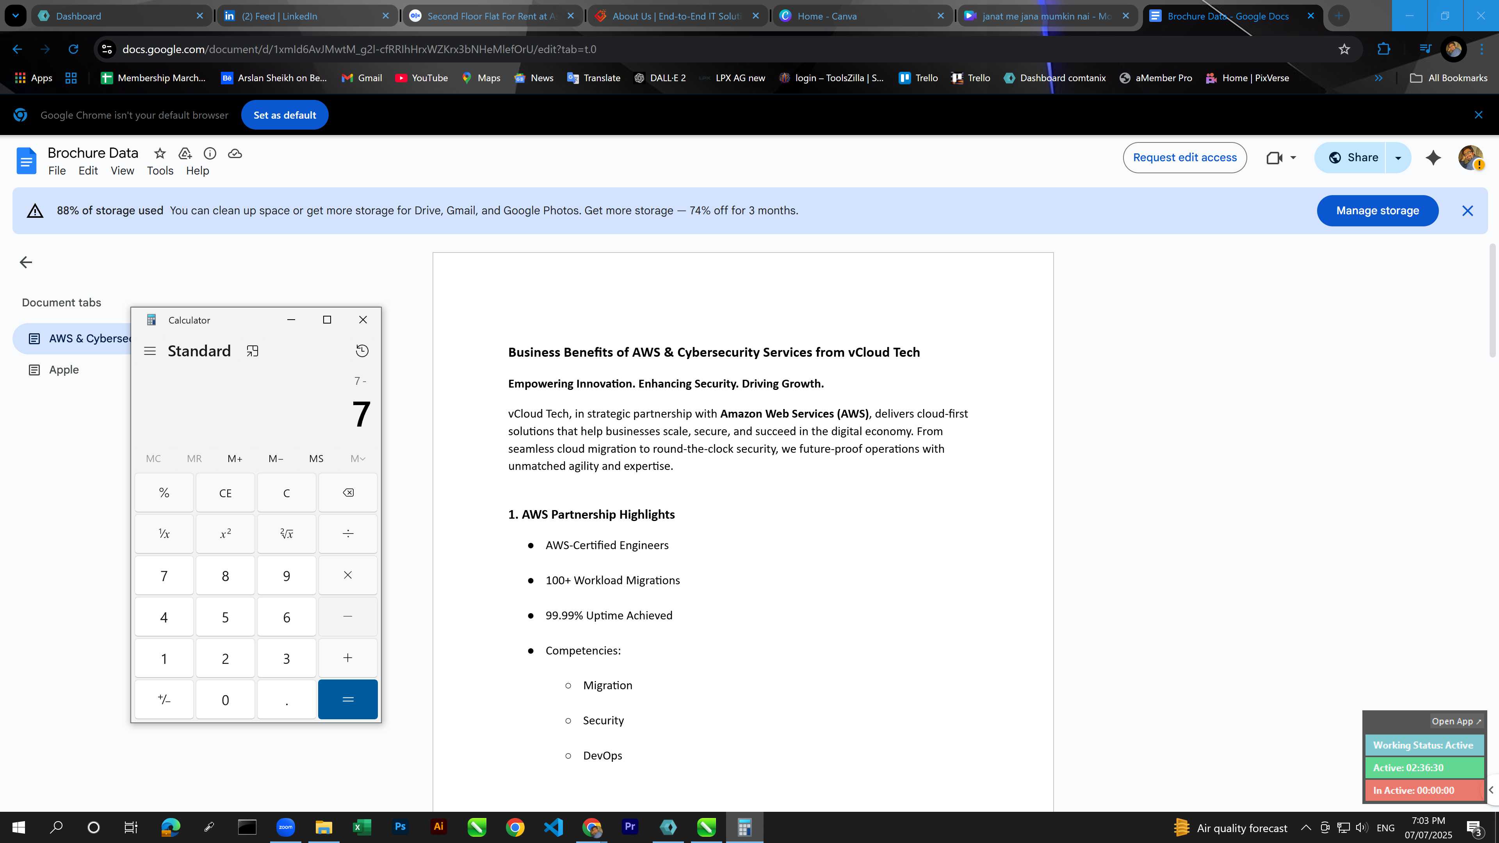
Task: Open the Edit menu
Action: click(88, 171)
